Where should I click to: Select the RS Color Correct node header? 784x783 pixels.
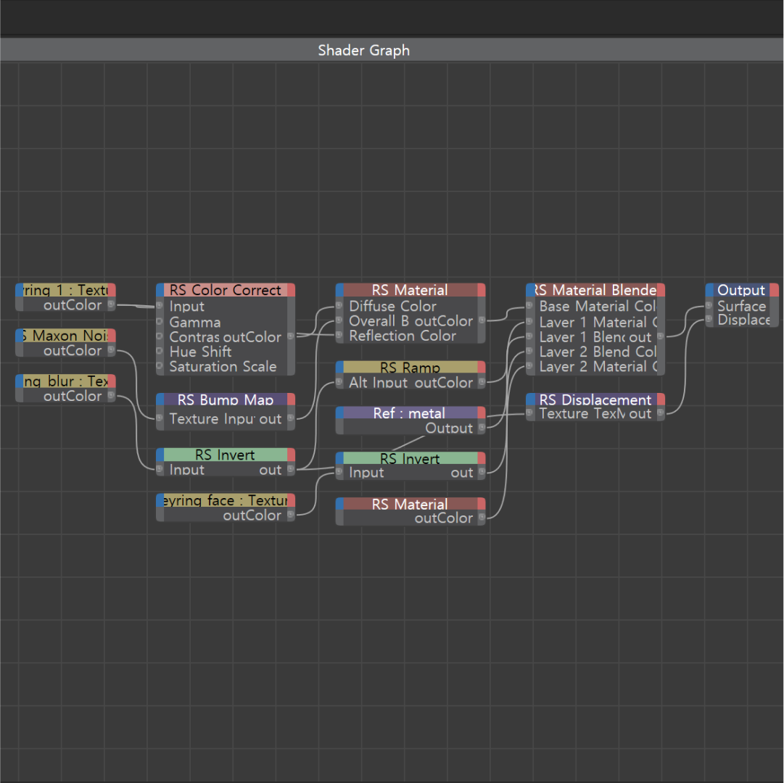point(226,290)
